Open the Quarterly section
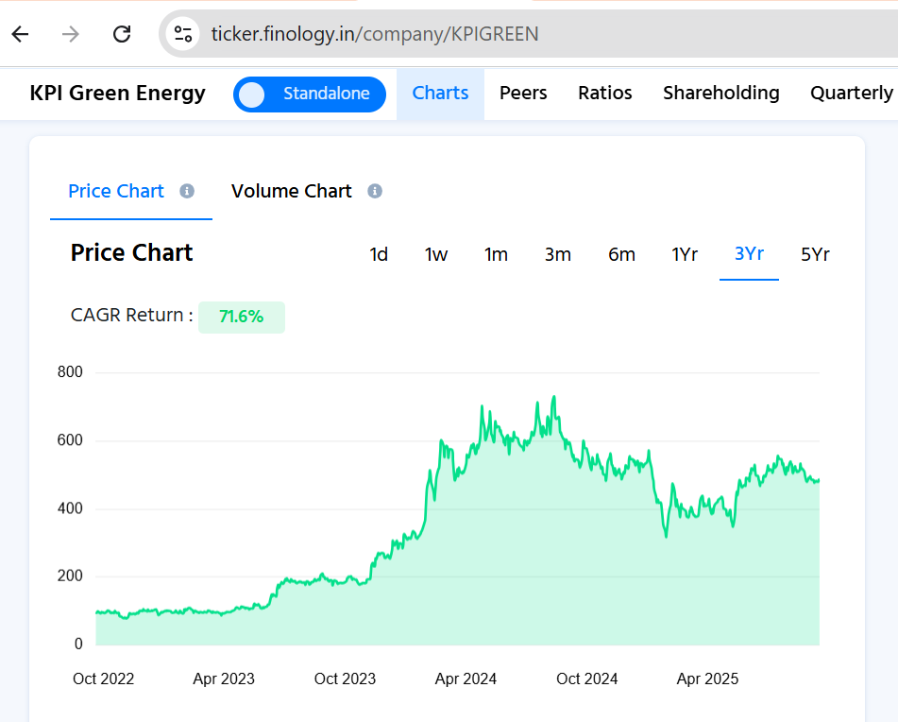The image size is (898, 722). [x=852, y=93]
